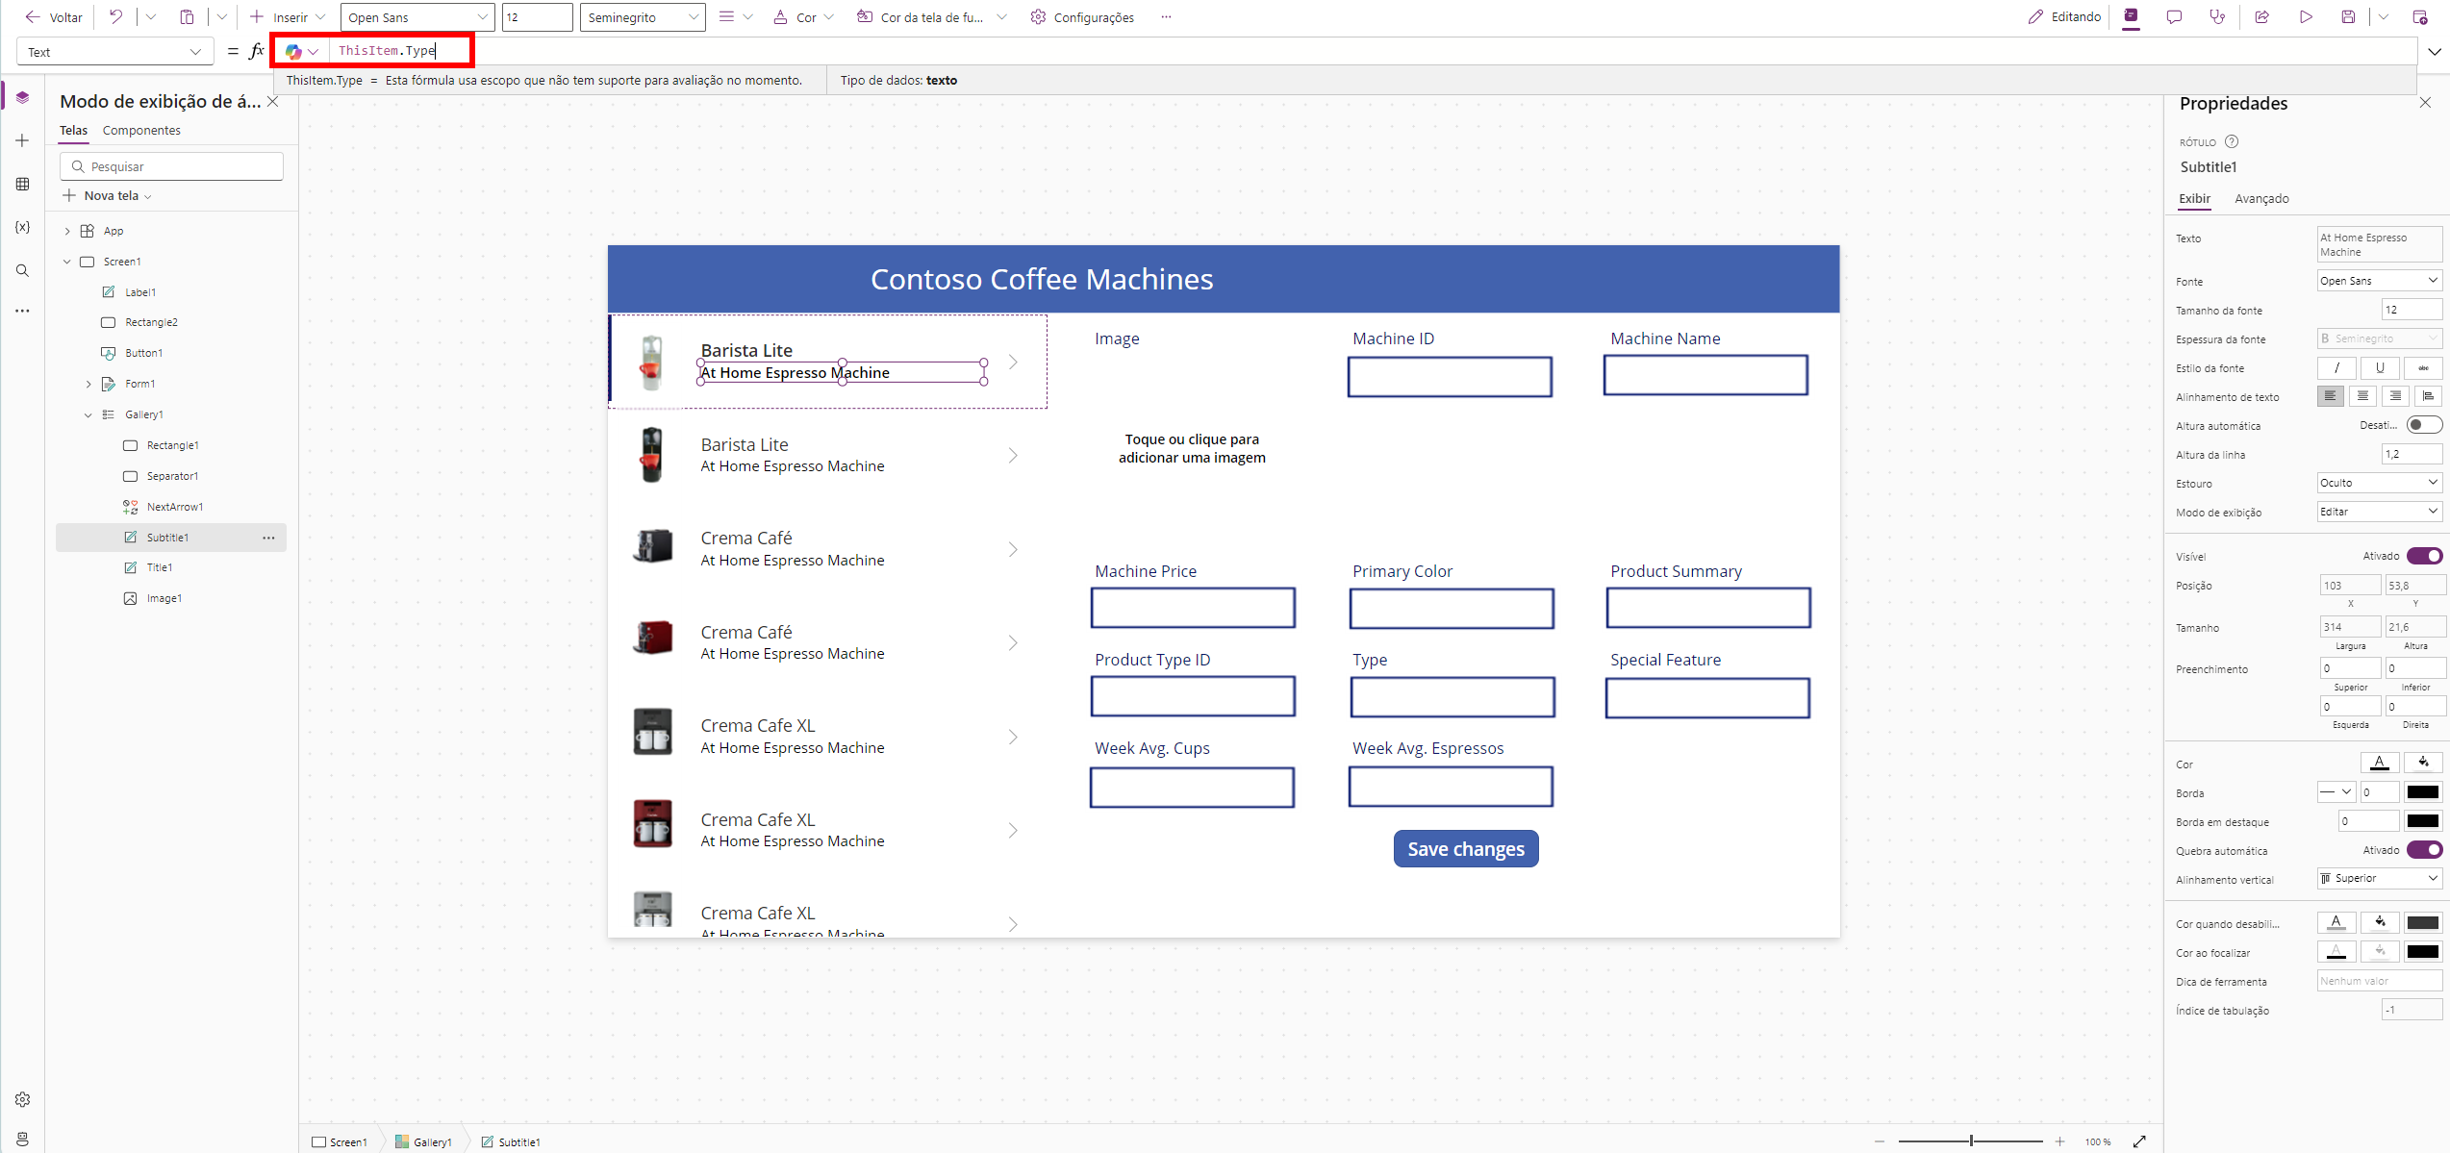Click the undo arrow in the top toolbar
This screenshot has height=1153, width=2450.
pos(115,17)
